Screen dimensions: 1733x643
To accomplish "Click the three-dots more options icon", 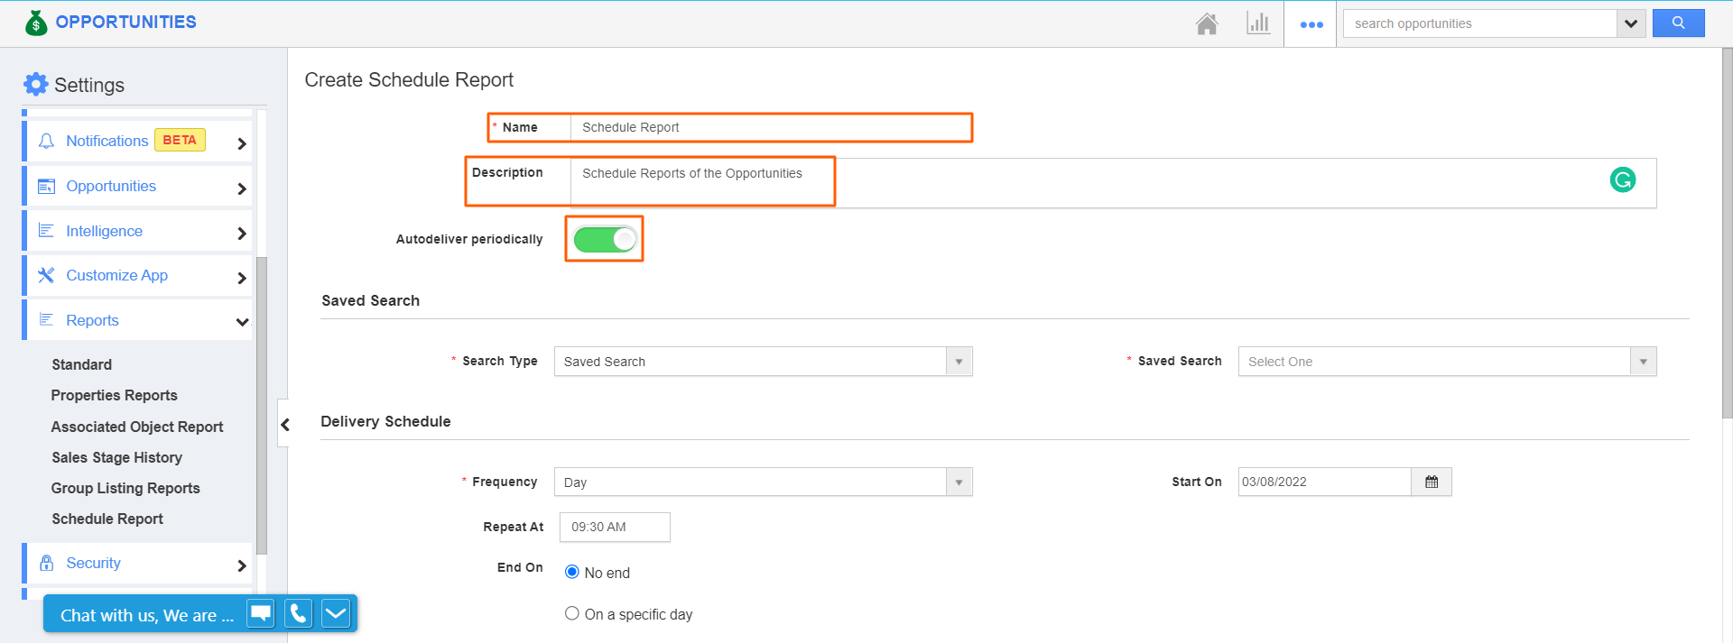I will coord(1311,24).
